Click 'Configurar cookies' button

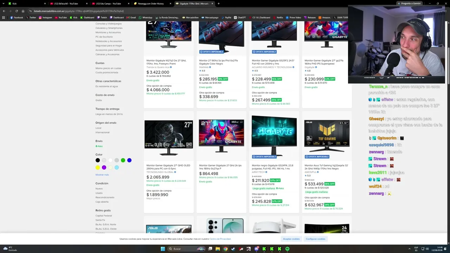pos(315,239)
